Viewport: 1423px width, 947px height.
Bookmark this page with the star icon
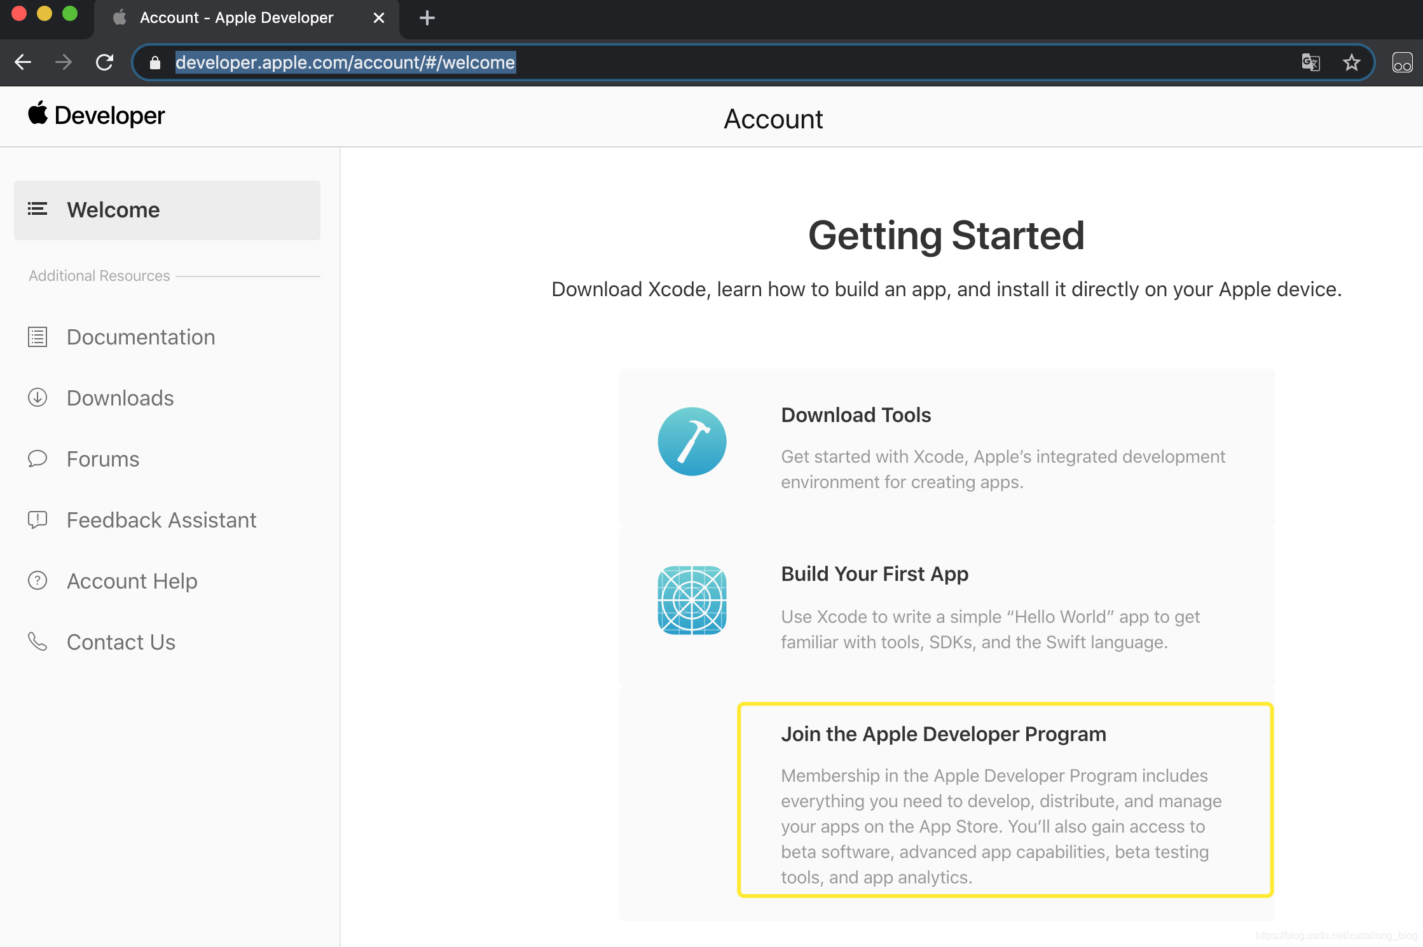coord(1351,62)
